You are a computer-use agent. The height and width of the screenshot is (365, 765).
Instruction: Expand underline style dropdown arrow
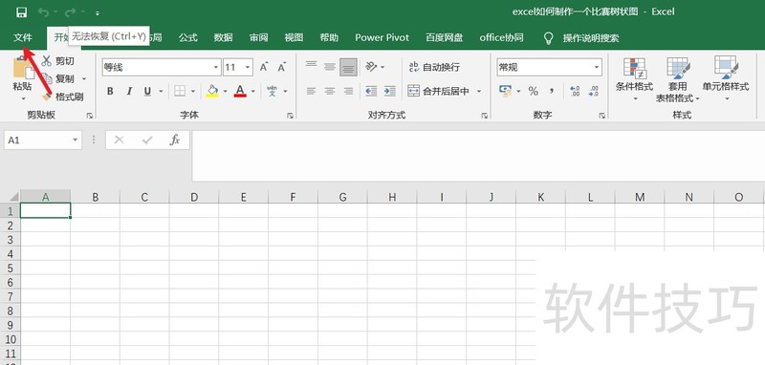coord(161,91)
